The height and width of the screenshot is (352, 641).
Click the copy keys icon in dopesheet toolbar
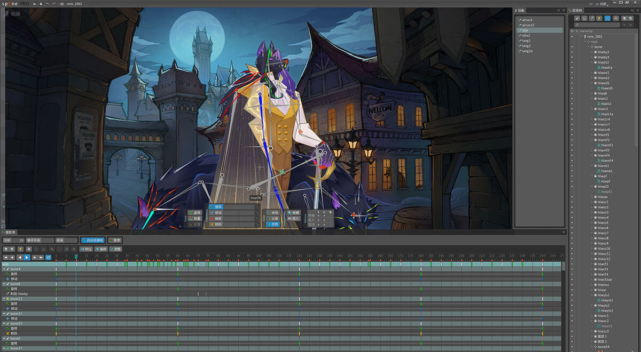coord(5,249)
